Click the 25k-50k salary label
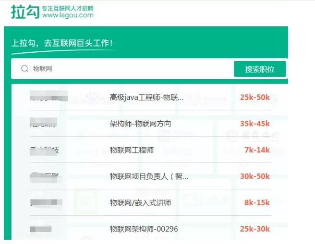 [255, 97]
